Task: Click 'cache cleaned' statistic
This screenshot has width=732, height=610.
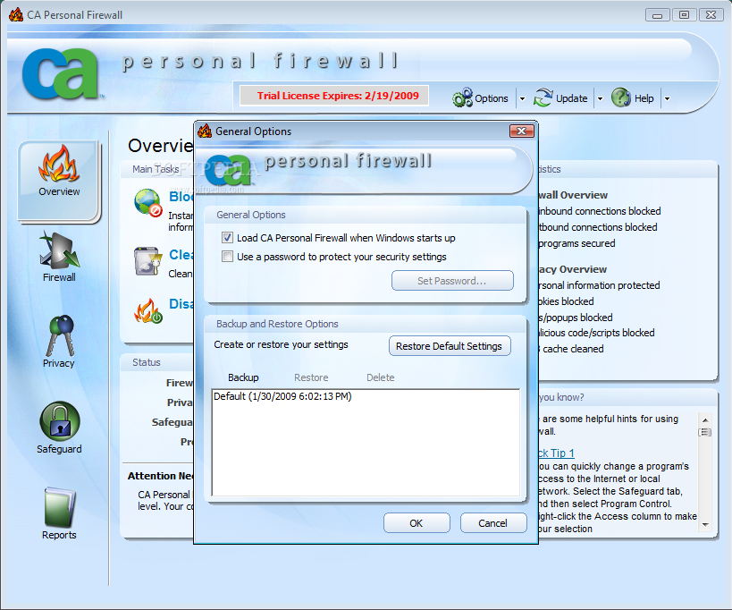Action: coord(571,349)
